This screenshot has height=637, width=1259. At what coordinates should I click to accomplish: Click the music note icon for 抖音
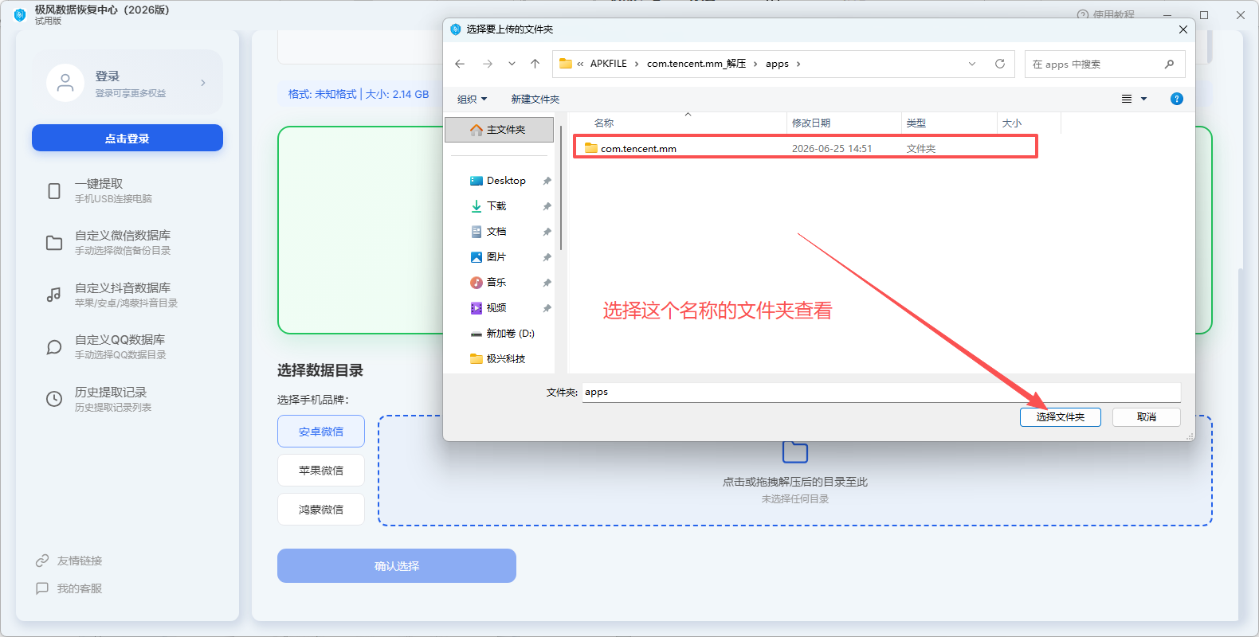(x=54, y=295)
